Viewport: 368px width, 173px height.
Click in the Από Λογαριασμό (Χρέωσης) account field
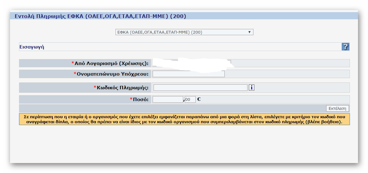[x=192, y=63]
